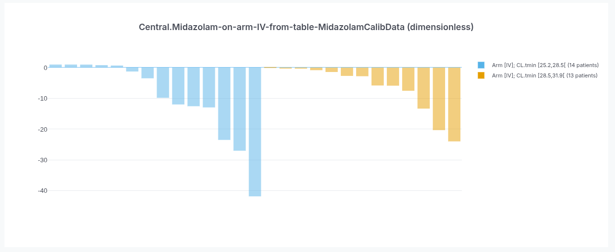Click the orange bar reaching about -7.5
The height and width of the screenshot is (252, 615).
pyautogui.click(x=409, y=79)
